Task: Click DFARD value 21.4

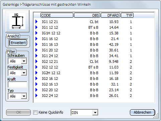Action: (115, 39)
